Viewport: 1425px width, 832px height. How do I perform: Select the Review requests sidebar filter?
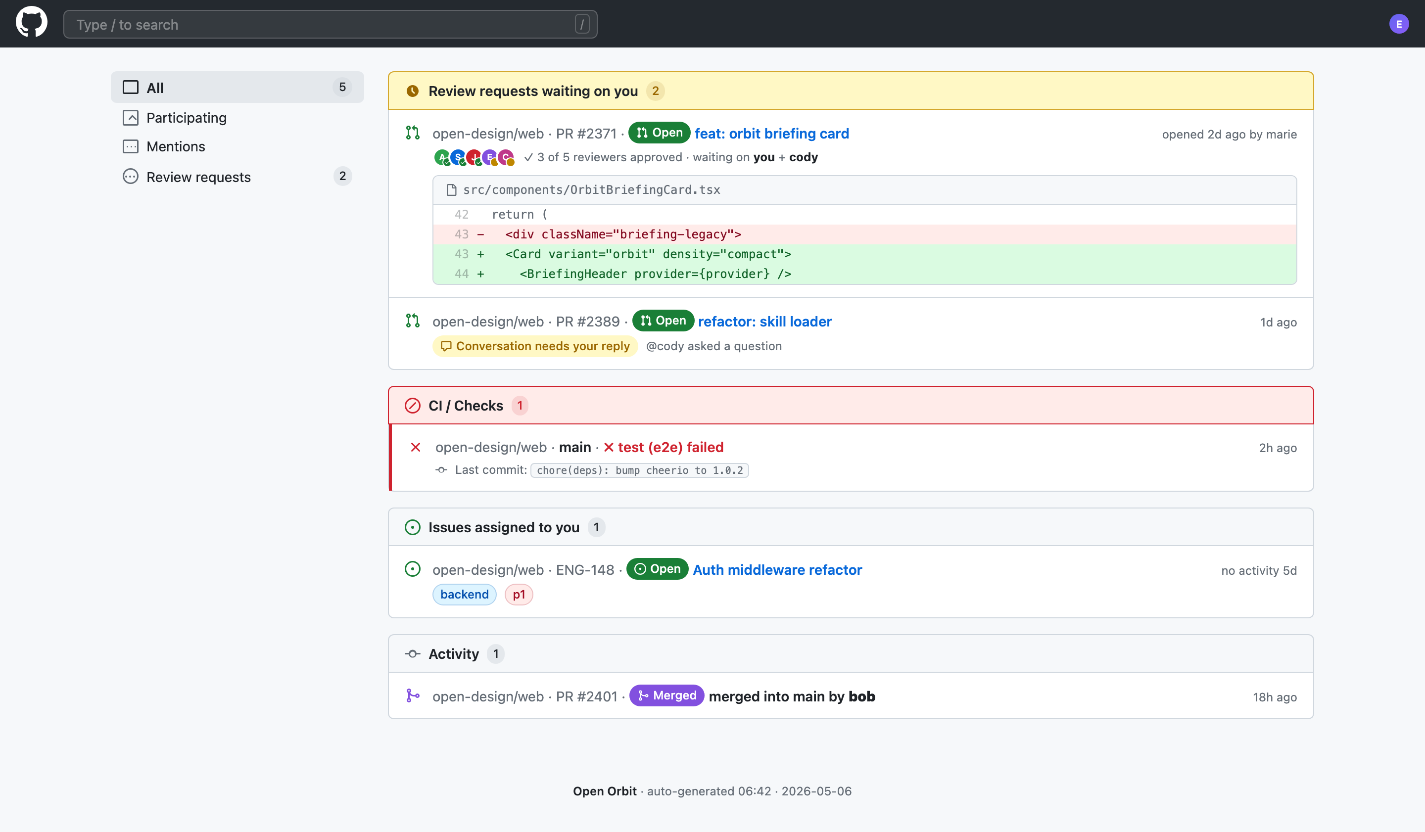237,177
